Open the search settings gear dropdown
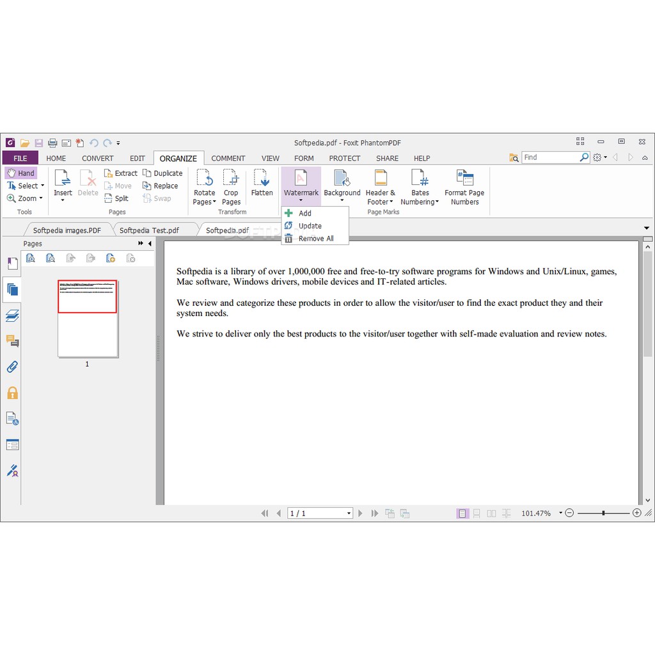 point(600,157)
